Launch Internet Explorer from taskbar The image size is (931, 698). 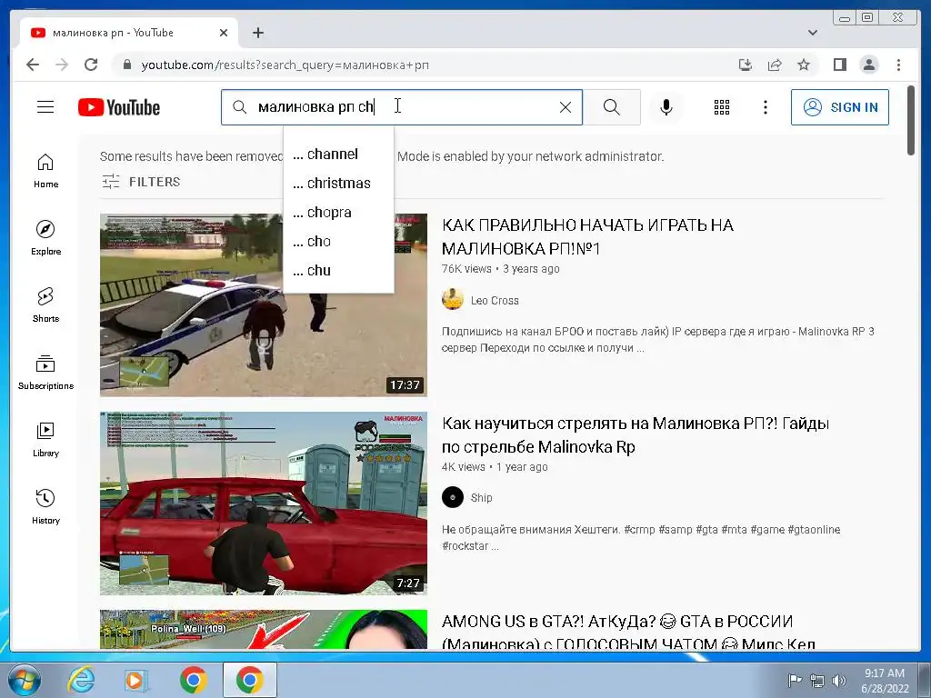(81, 680)
